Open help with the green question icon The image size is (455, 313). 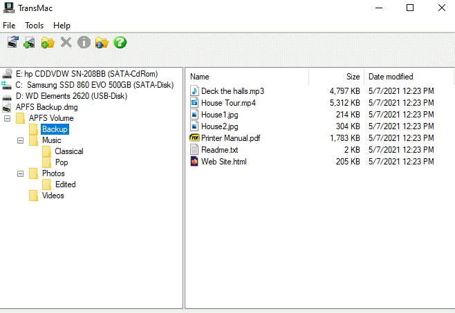[120, 43]
